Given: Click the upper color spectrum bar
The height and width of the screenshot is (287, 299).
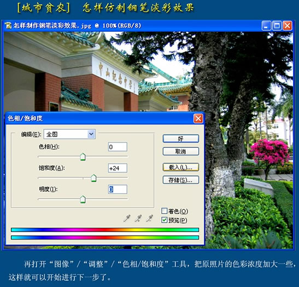Looking at the screenshot, I should click(x=105, y=229).
